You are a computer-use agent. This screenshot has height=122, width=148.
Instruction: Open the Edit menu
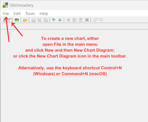[x=17, y=14]
